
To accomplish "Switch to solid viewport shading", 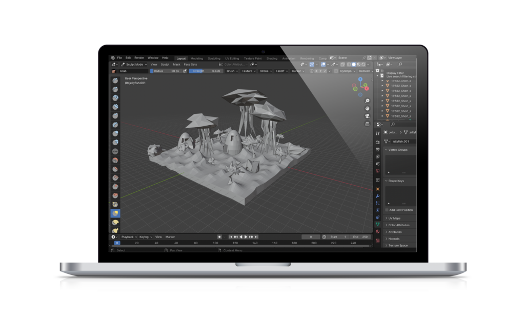I will point(354,64).
